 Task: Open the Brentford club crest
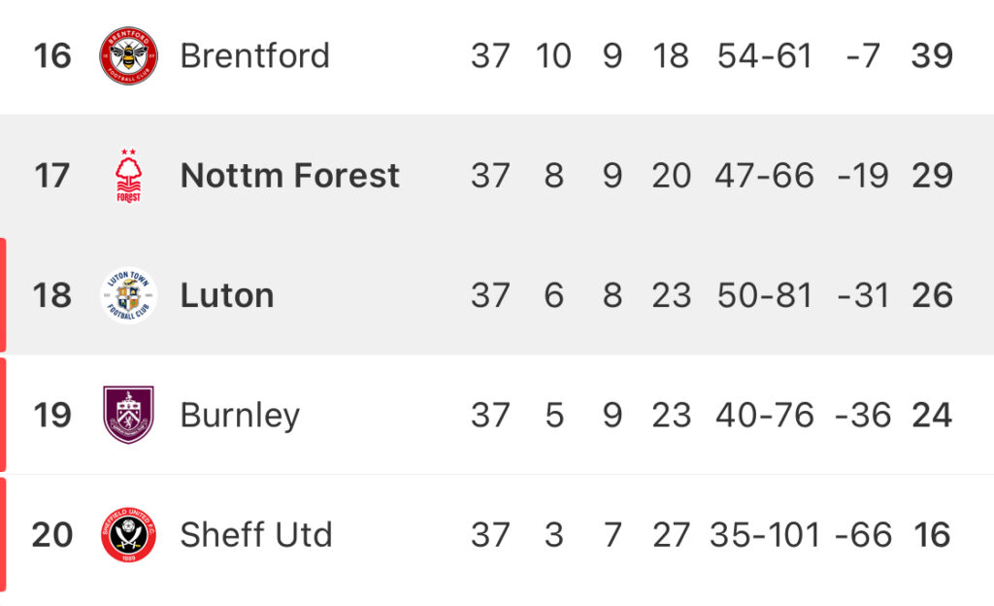(x=129, y=55)
